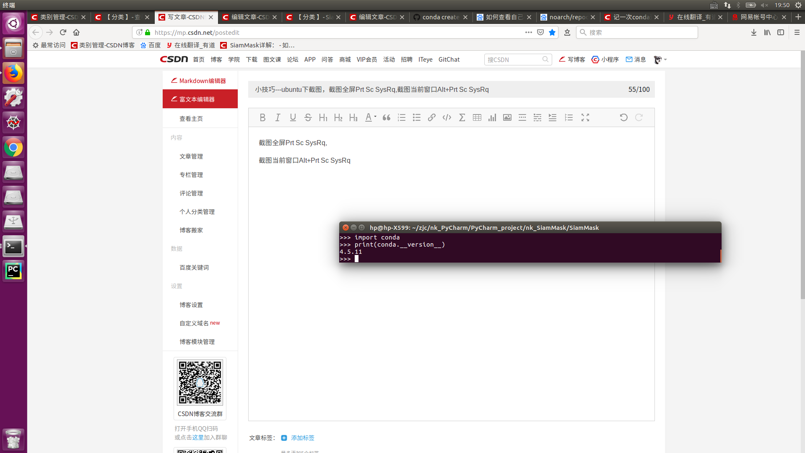805x453 pixels.
Task: Open the page actions overflow menu in address bar
Action: click(528, 32)
